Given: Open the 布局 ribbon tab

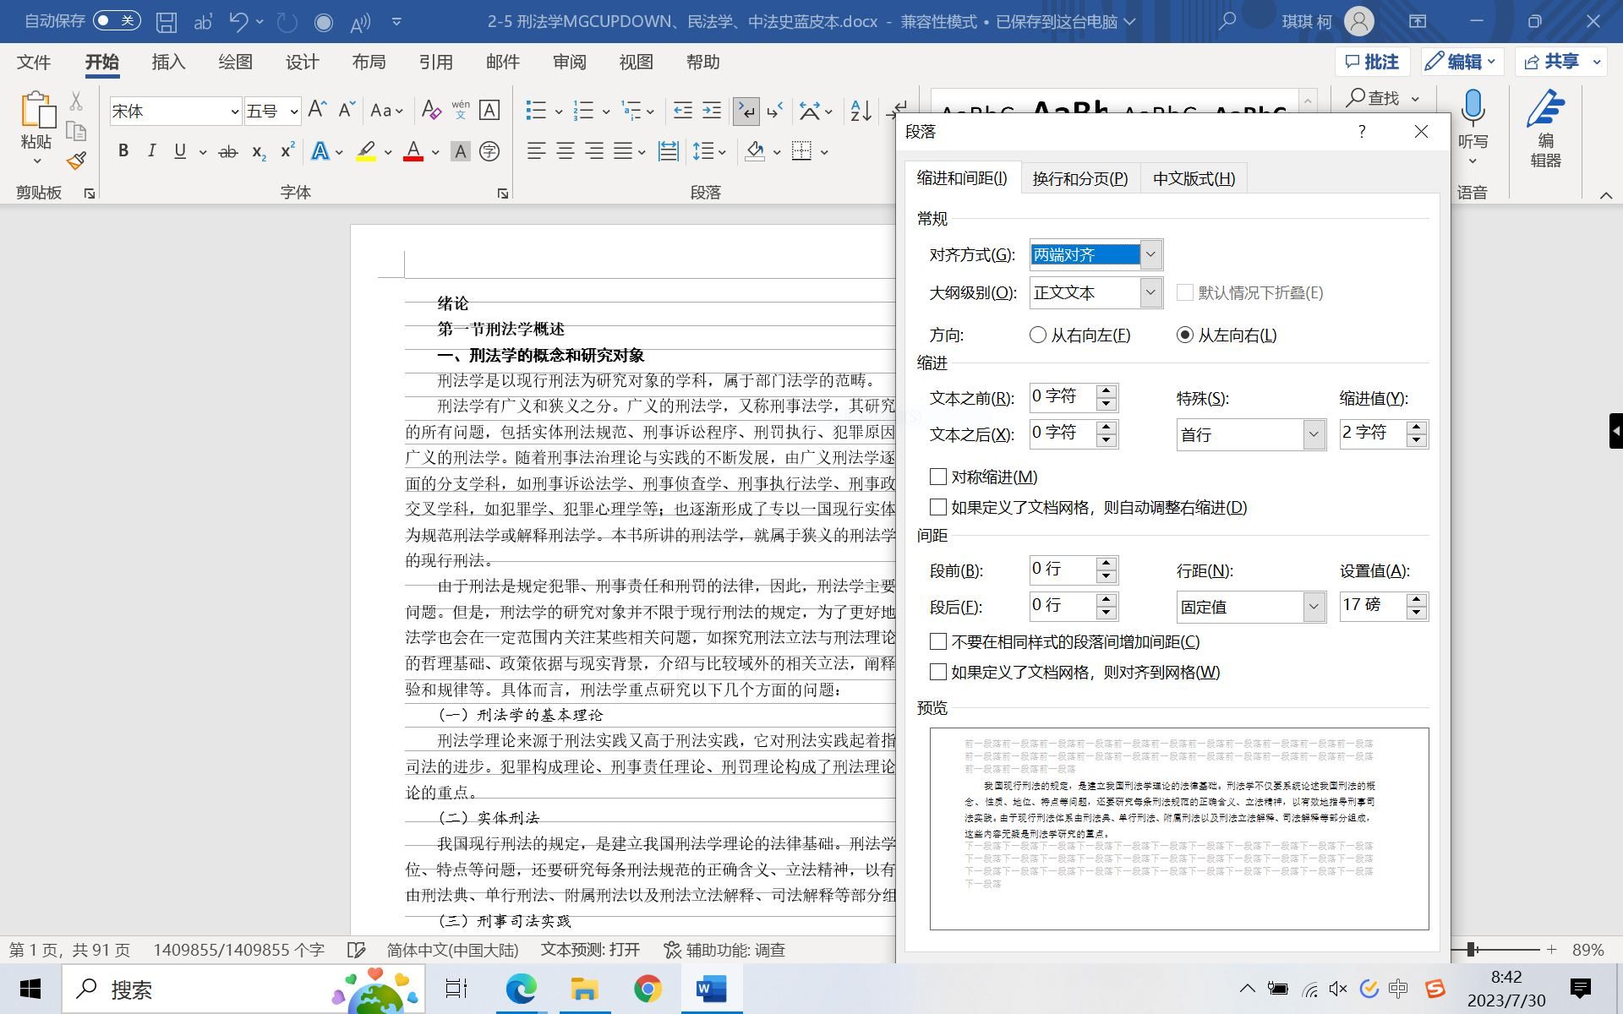Looking at the screenshot, I should [x=369, y=63].
